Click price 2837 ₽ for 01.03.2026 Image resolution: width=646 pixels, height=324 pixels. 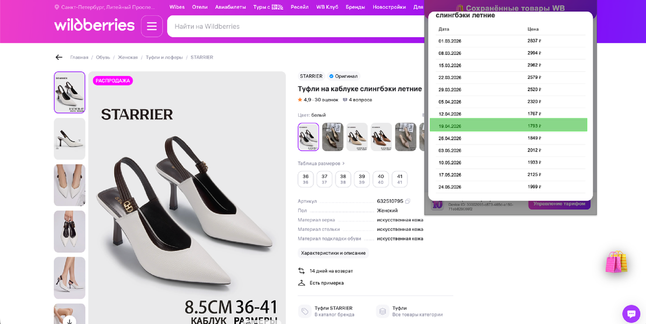click(x=534, y=41)
